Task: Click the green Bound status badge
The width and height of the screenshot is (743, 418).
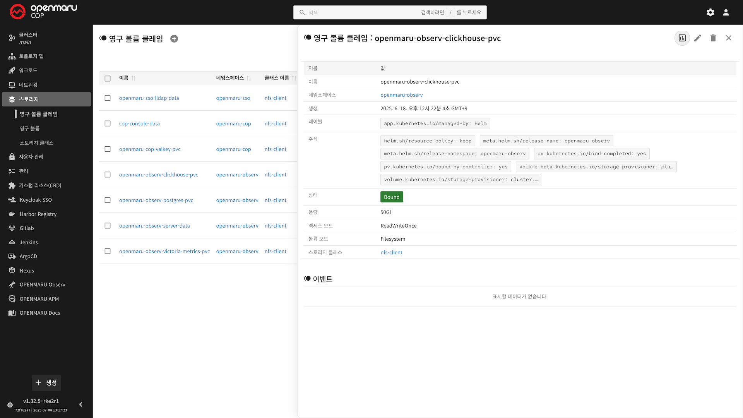Action: [x=391, y=197]
